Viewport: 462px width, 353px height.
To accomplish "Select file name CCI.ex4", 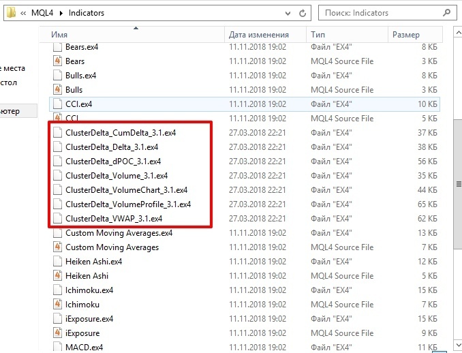I will coord(78,104).
